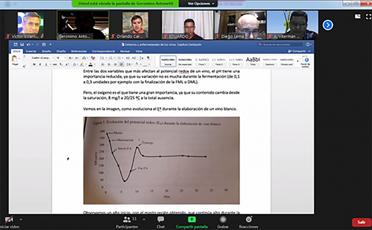Open the Referencias ribbon tab
Screen dimensions: 372x230
click(78, 51)
